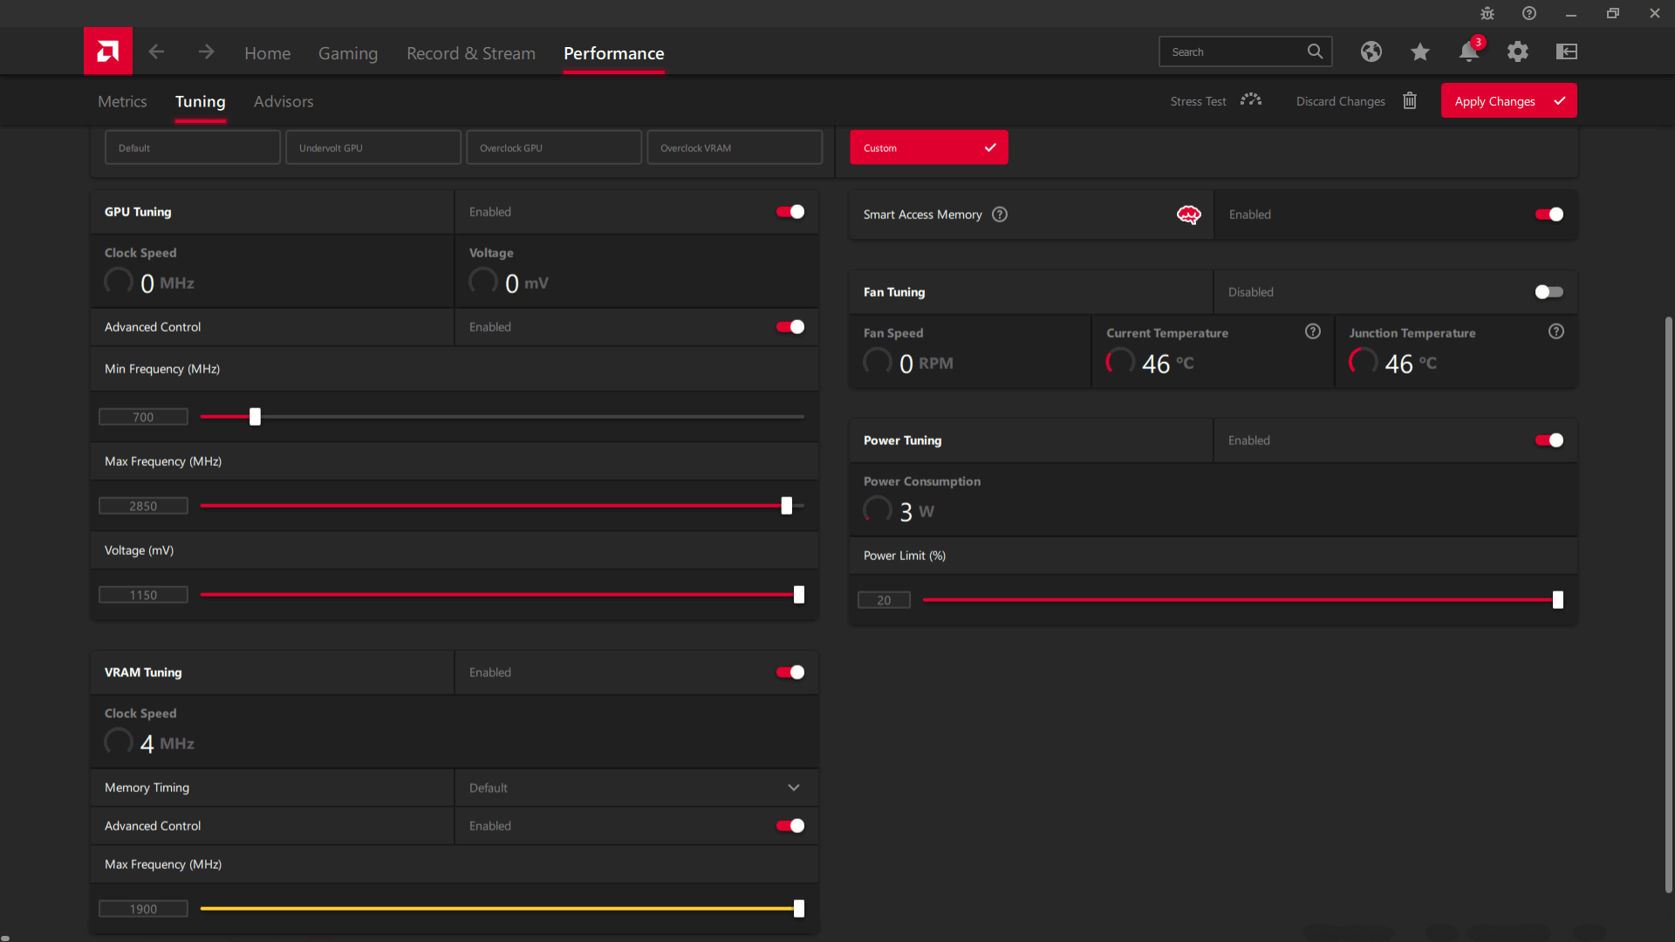The width and height of the screenshot is (1675, 942).
Task: Open the Memory Timing dropdown
Action: click(636, 787)
